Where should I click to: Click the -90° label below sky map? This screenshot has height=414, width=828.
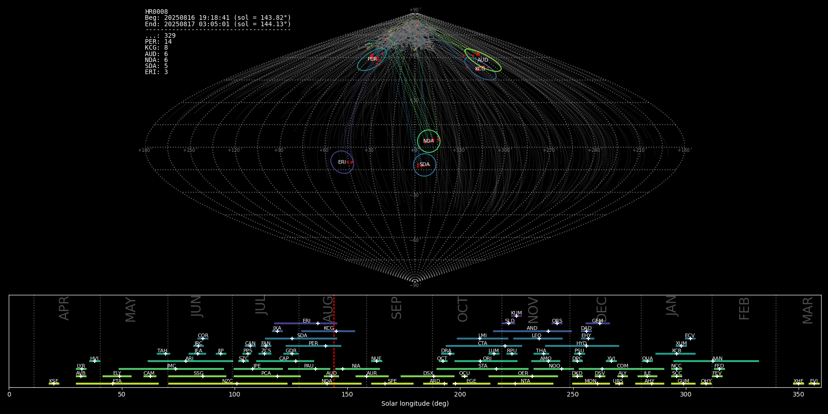click(415, 286)
